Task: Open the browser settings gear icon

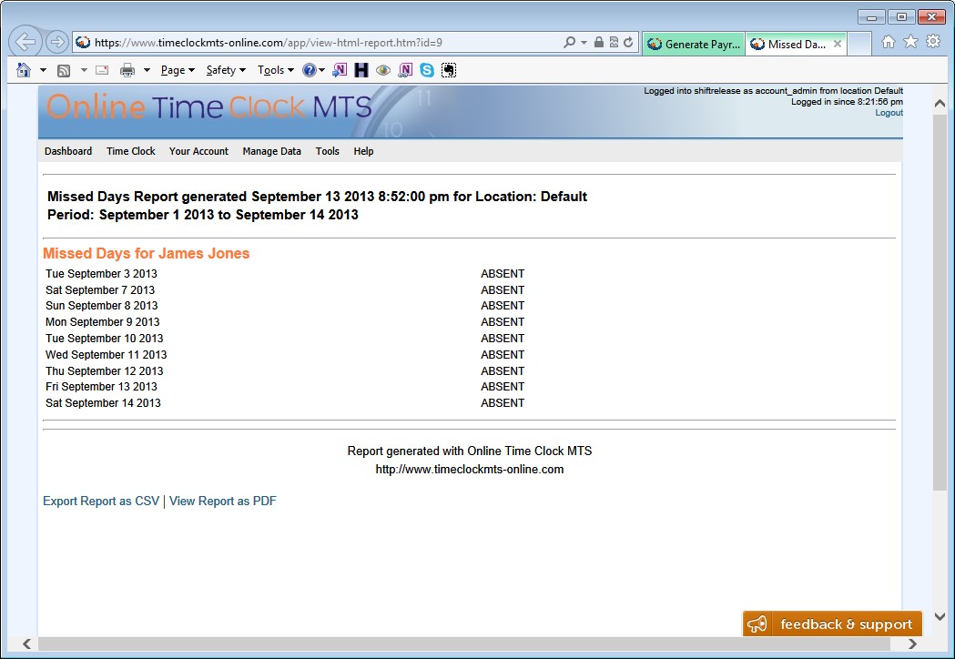Action: (x=933, y=42)
